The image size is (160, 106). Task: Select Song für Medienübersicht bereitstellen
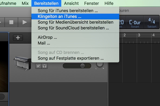tap(75, 22)
